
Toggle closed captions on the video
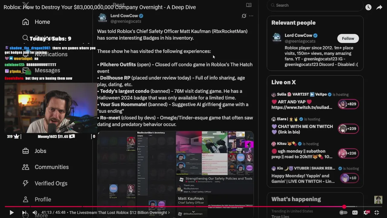(x=355, y=213)
